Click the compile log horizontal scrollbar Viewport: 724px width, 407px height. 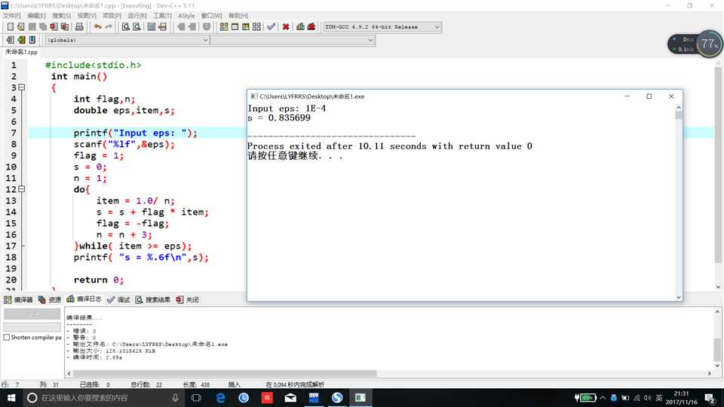(225, 373)
